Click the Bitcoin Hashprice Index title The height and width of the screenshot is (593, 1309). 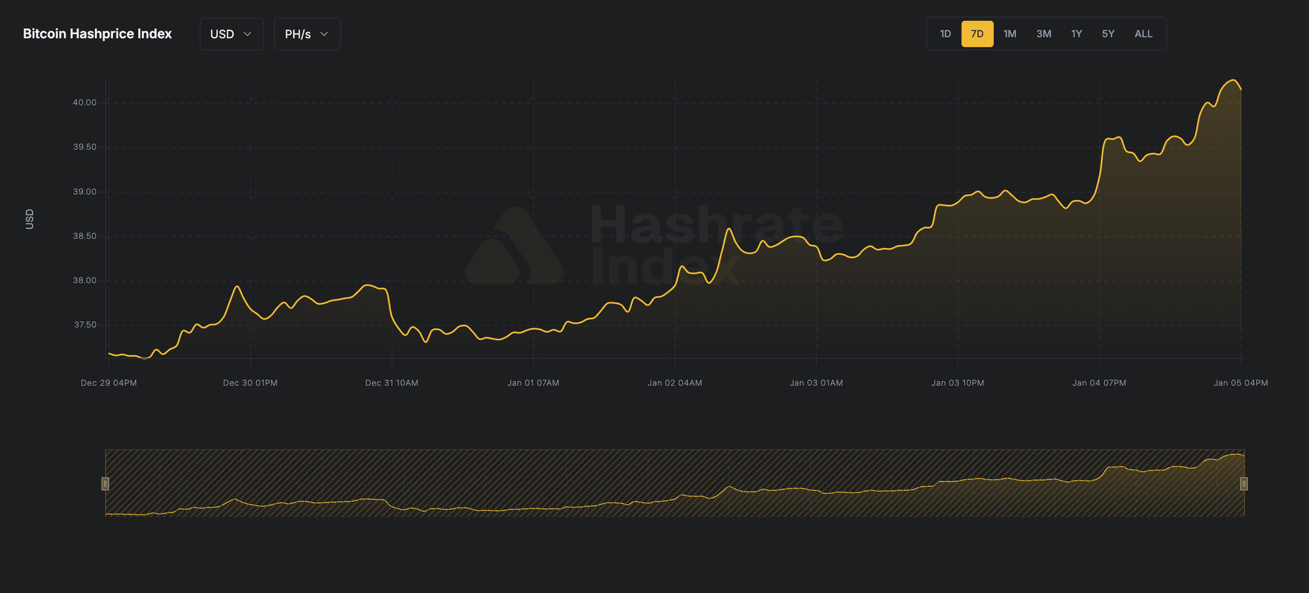97,33
